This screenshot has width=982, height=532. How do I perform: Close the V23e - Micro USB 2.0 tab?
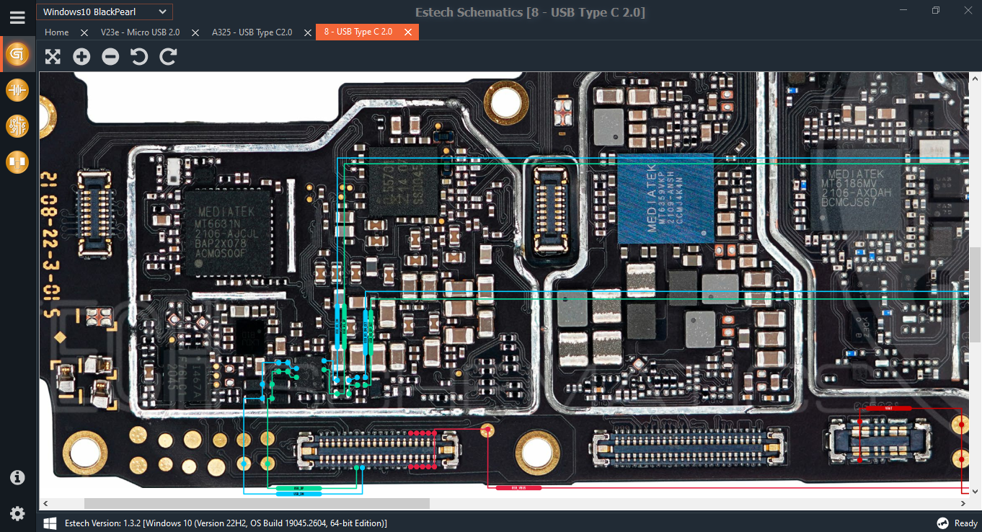pos(195,32)
